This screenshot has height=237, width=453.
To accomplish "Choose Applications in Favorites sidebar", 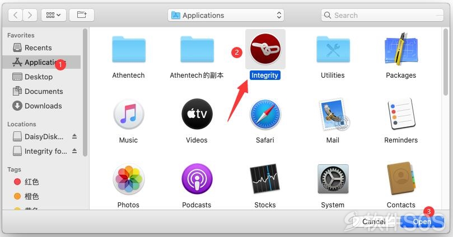I will point(43,62).
